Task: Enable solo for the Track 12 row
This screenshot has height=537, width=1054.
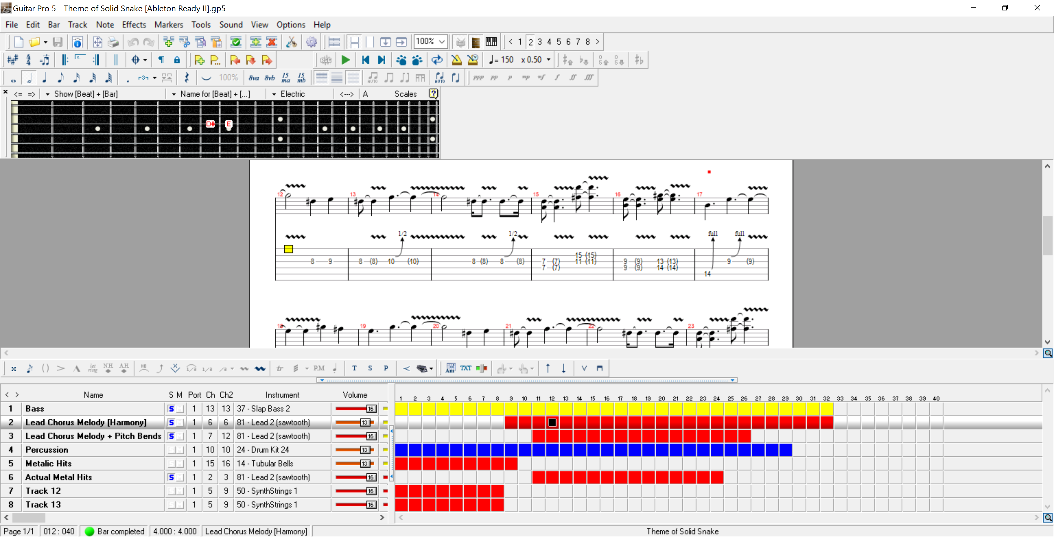Action: pyautogui.click(x=172, y=491)
